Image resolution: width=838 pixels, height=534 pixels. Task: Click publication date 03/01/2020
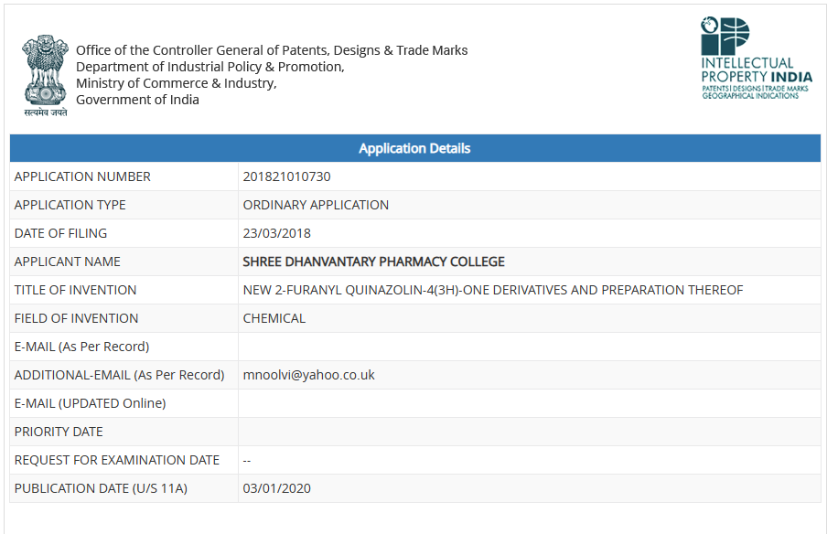pos(276,488)
